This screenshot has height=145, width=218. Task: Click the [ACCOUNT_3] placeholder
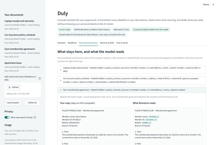click(151, 120)
